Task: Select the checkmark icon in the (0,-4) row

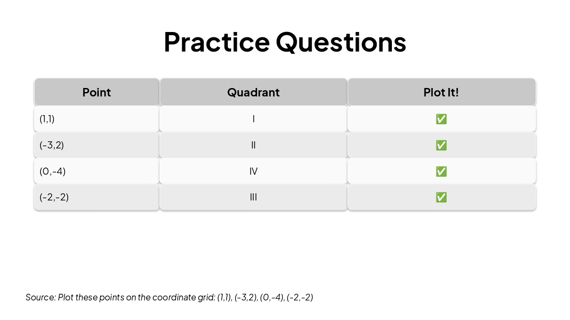Action: click(441, 172)
